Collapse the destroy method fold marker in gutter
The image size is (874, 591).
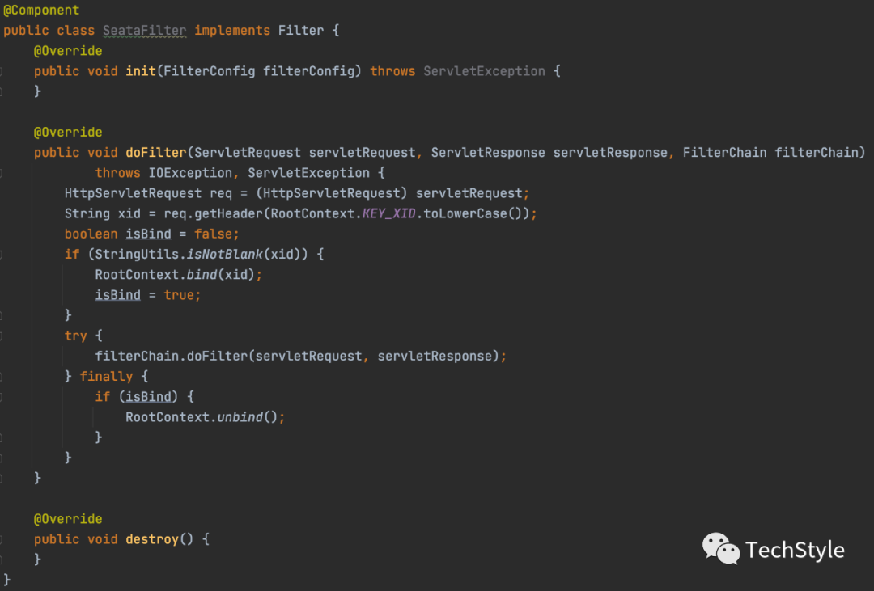[1, 539]
